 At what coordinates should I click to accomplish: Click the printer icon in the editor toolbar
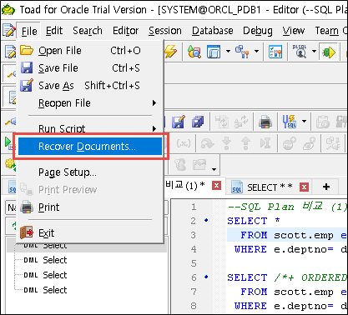coord(265,122)
